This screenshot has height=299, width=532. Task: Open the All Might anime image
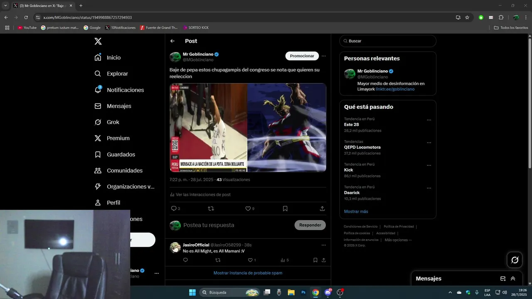point(287,127)
